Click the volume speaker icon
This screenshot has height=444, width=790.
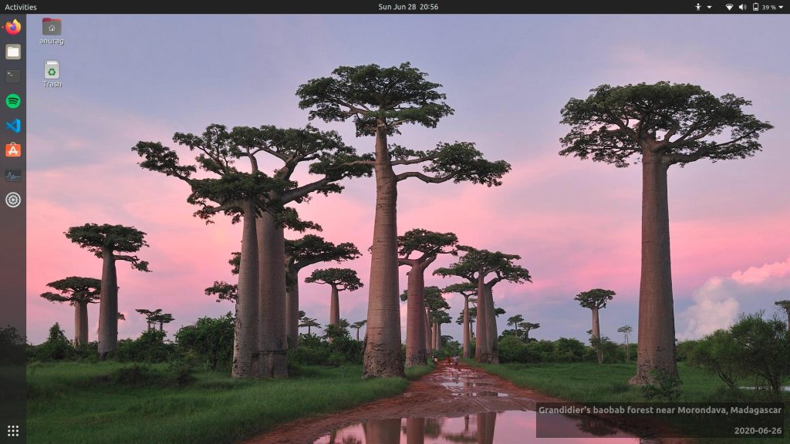click(743, 7)
